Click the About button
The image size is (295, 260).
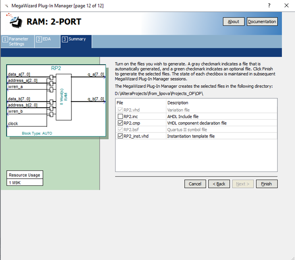[234, 22]
